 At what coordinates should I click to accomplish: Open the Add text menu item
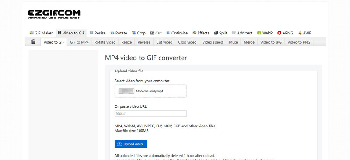[242, 33]
